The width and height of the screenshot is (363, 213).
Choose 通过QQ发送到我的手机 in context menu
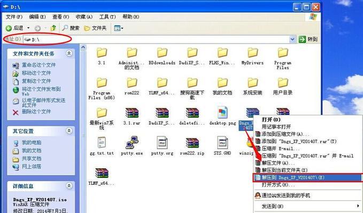click(x=308, y=195)
